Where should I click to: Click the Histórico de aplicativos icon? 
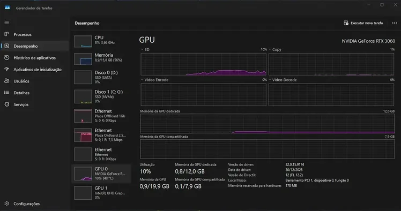click(6, 58)
